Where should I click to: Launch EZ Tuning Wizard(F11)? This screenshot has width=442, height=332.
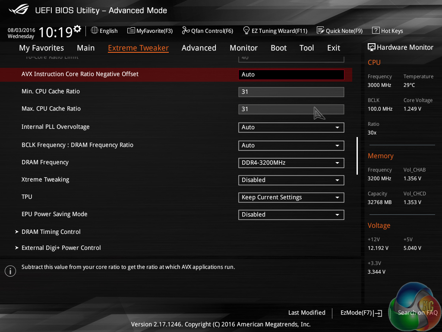click(275, 31)
